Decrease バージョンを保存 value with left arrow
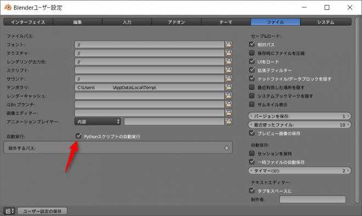Viewport: 362px width, 216px height. 251,116
